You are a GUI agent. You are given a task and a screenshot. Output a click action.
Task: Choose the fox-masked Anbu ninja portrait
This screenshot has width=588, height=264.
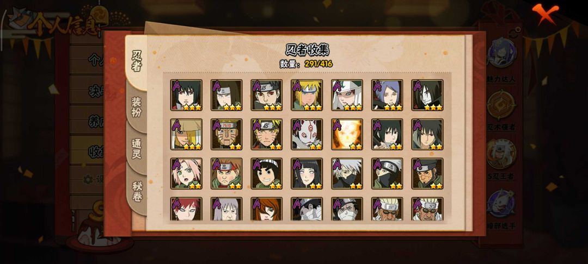pos(307,134)
